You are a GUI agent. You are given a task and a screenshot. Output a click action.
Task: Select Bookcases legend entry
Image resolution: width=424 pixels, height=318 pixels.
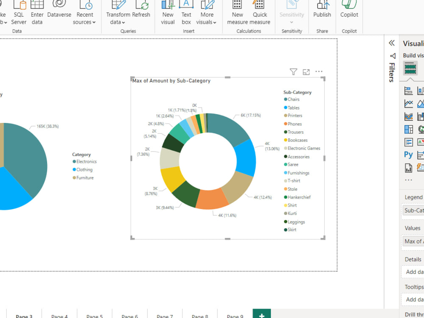[x=296, y=140]
